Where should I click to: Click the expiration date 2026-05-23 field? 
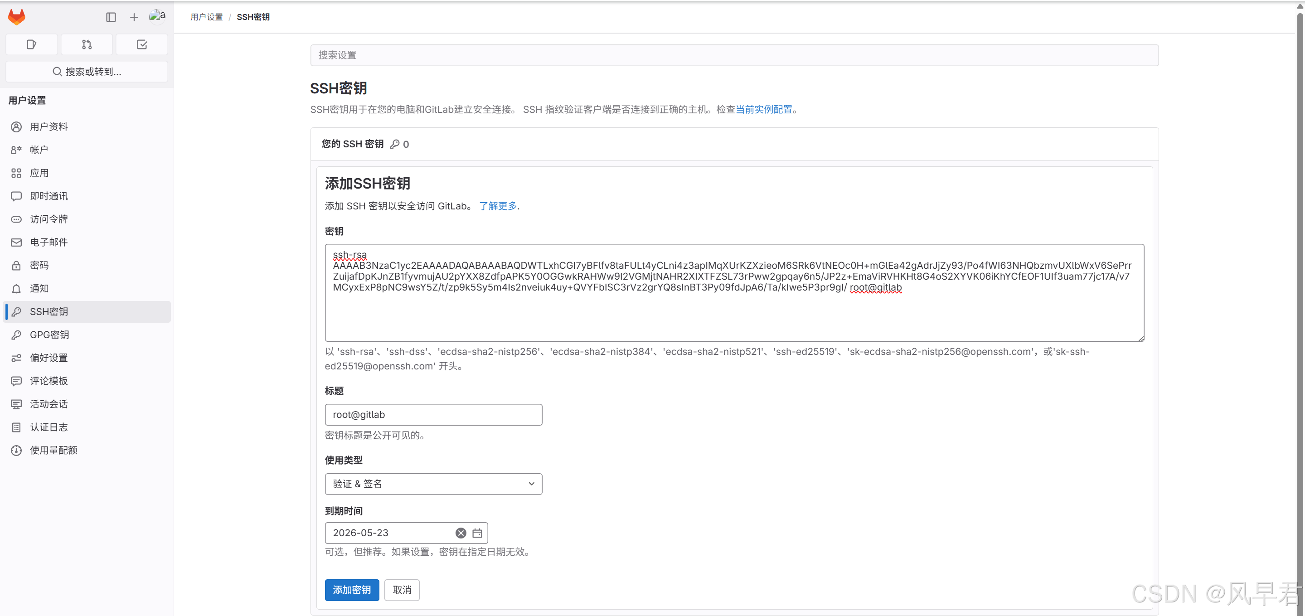(x=388, y=533)
